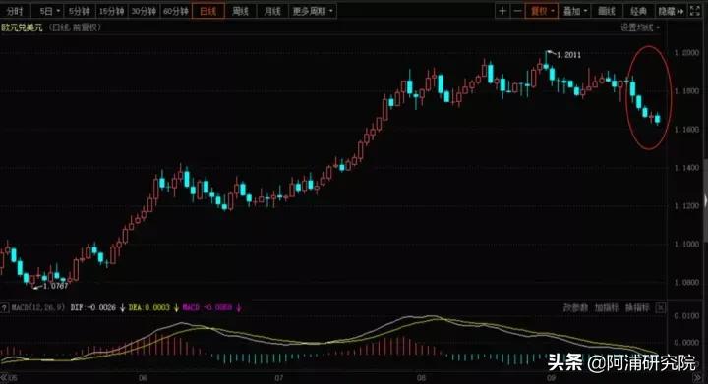The width and height of the screenshot is (708, 384).
Task: Click the 1.1000 price axis label
Action: coord(686,244)
